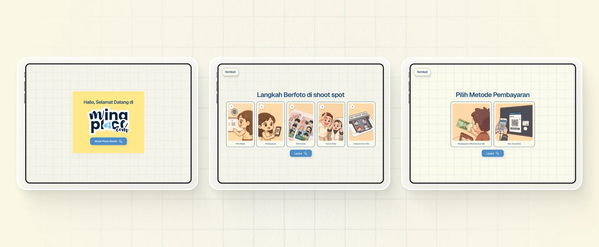Click the 'Cetak & Kirim File' caption text
This screenshot has width=599, height=247.
(x=361, y=144)
